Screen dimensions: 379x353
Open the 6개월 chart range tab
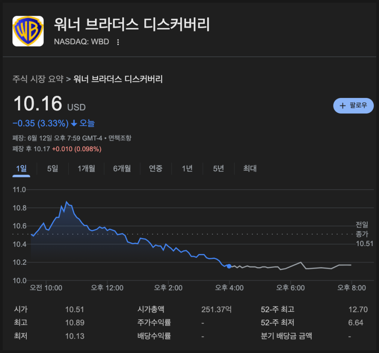122,168
